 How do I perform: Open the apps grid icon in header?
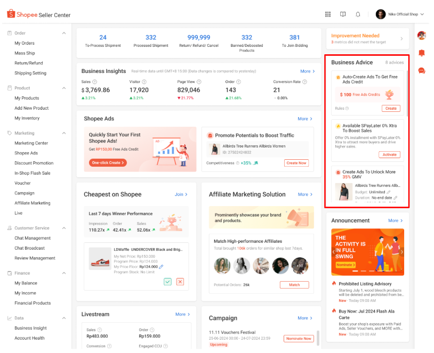click(328, 14)
